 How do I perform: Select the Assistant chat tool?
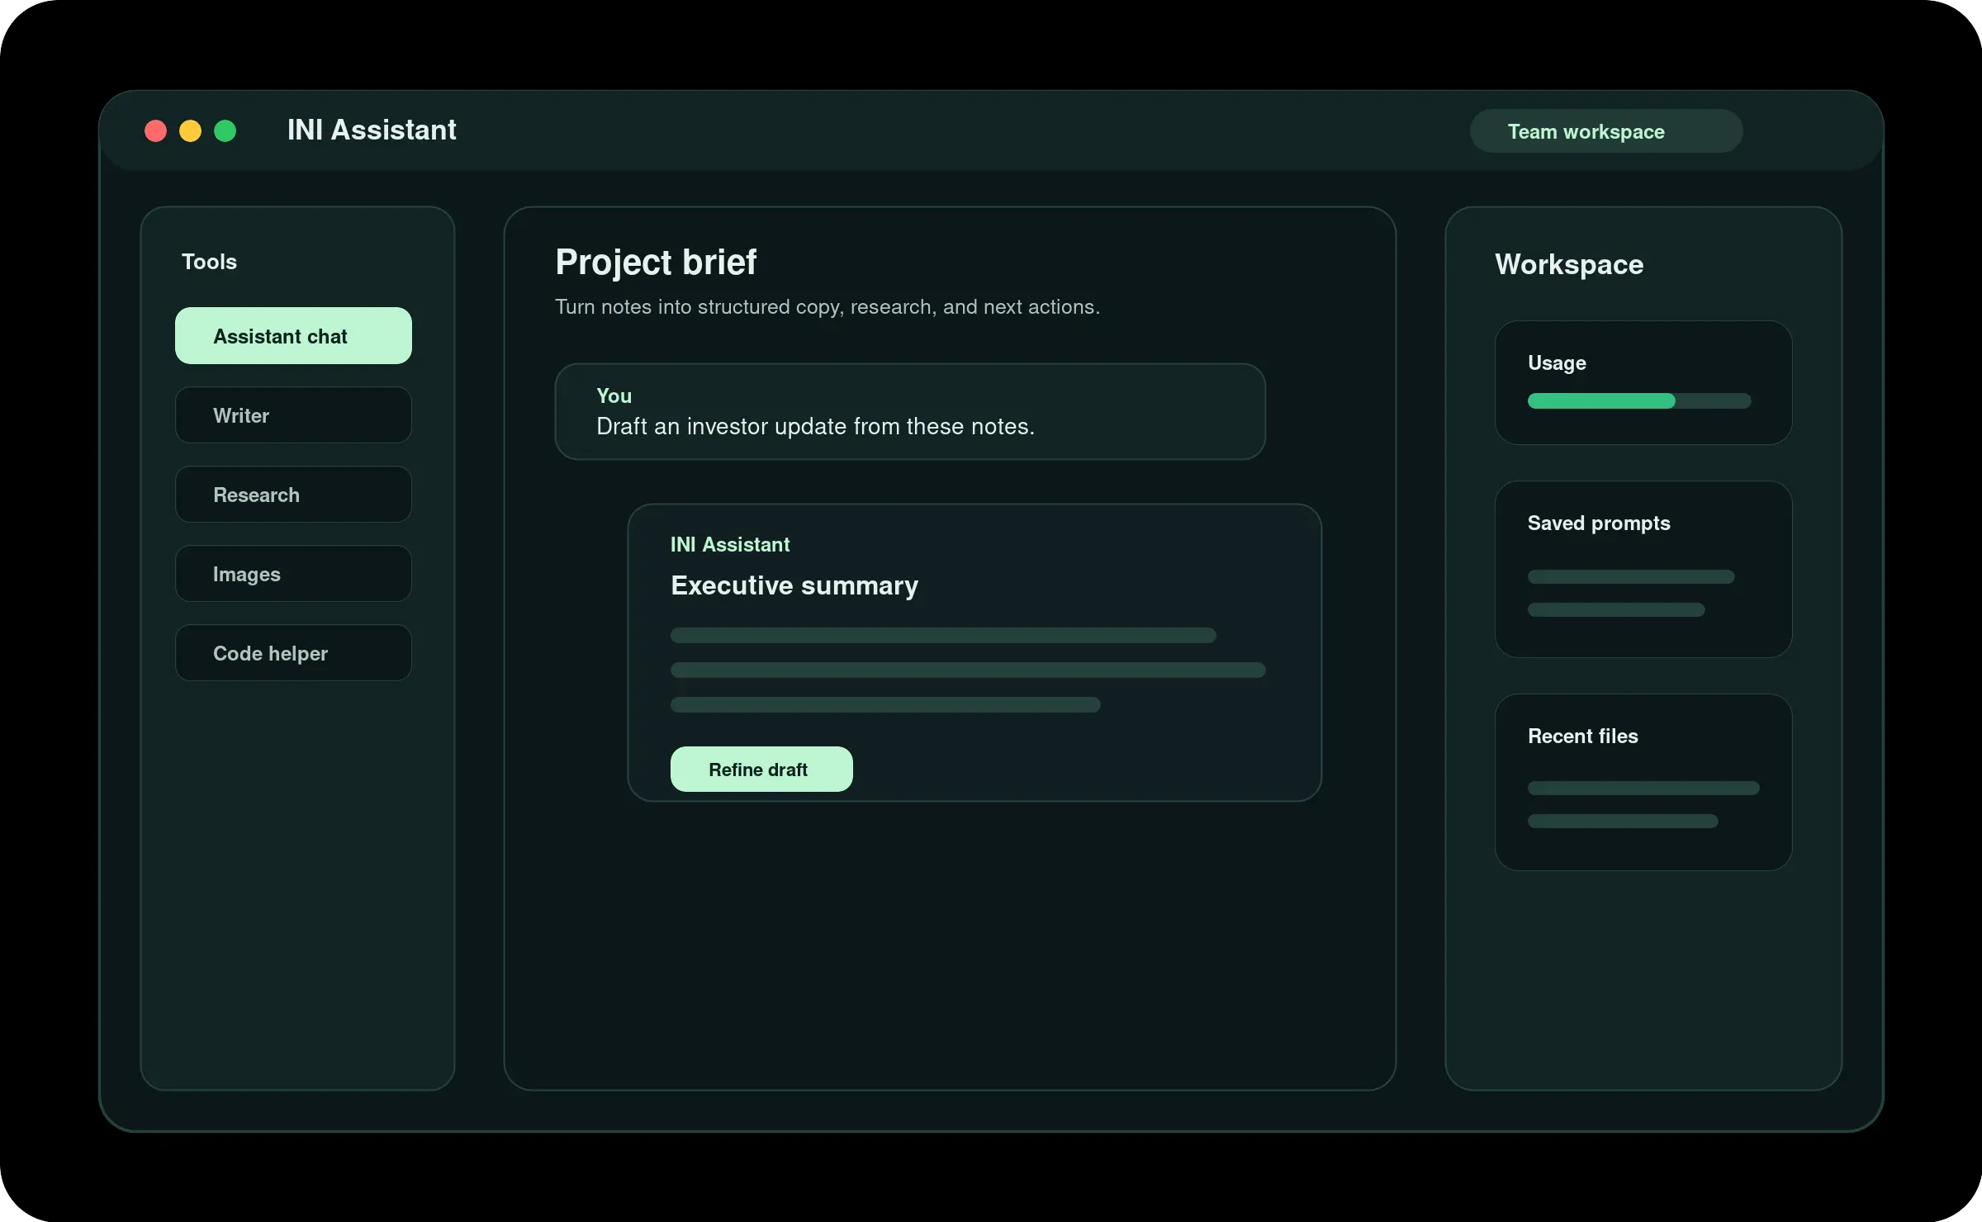point(293,336)
